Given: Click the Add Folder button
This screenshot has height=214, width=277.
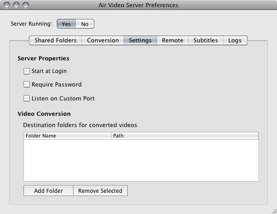Looking at the screenshot, I should [48, 191].
